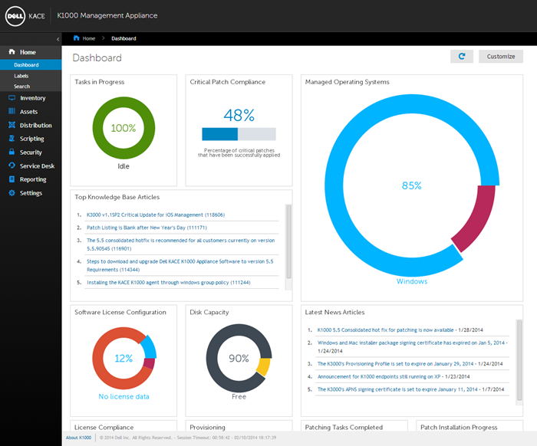Open K3000 v1.1SP2 Critical Update article
Screen dimensions: 537x446
pyautogui.click(x=156, y=215)
